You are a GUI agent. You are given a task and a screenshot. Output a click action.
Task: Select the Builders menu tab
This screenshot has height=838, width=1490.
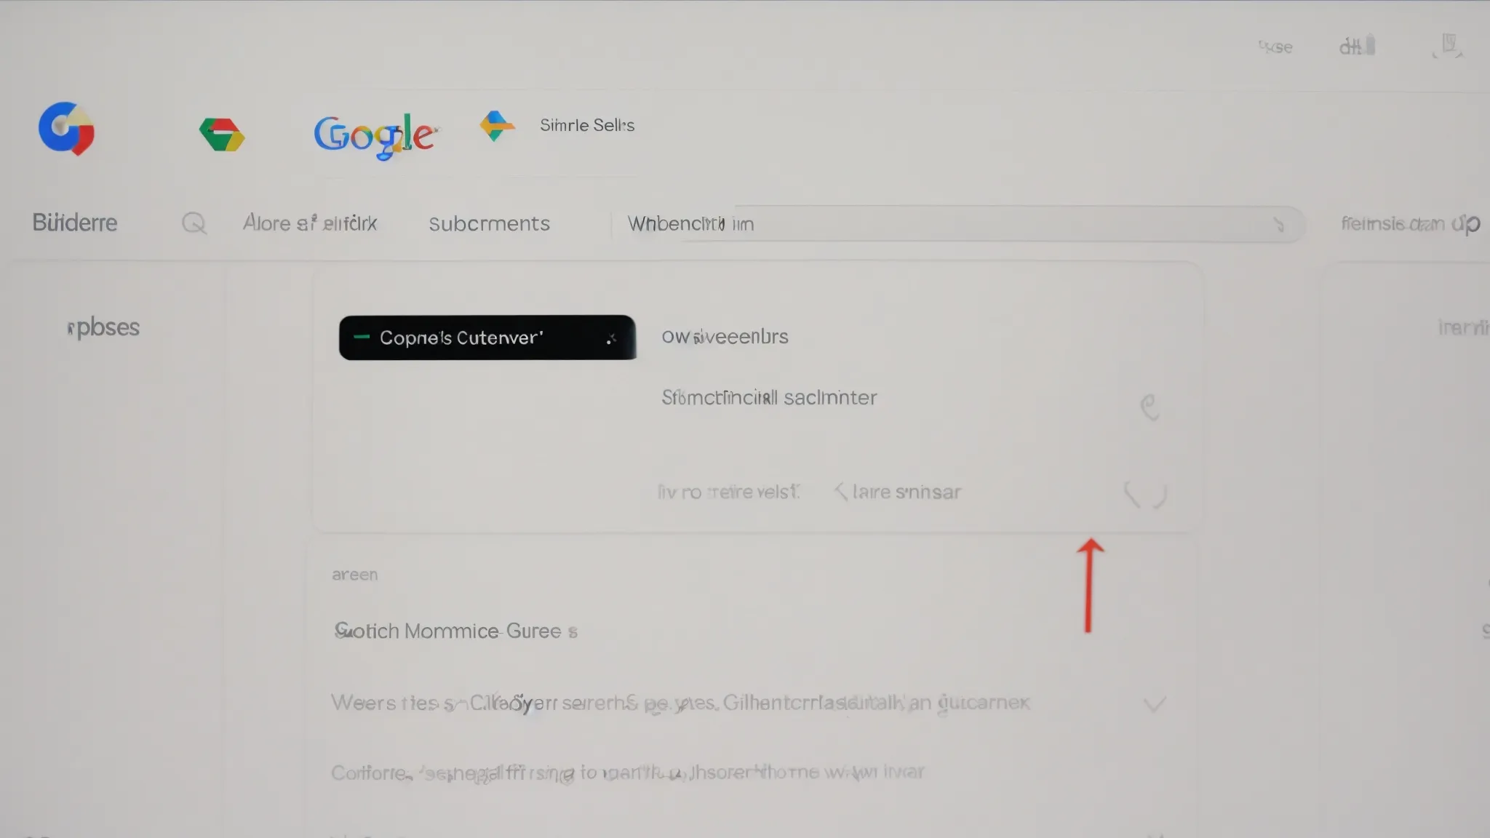75,223
